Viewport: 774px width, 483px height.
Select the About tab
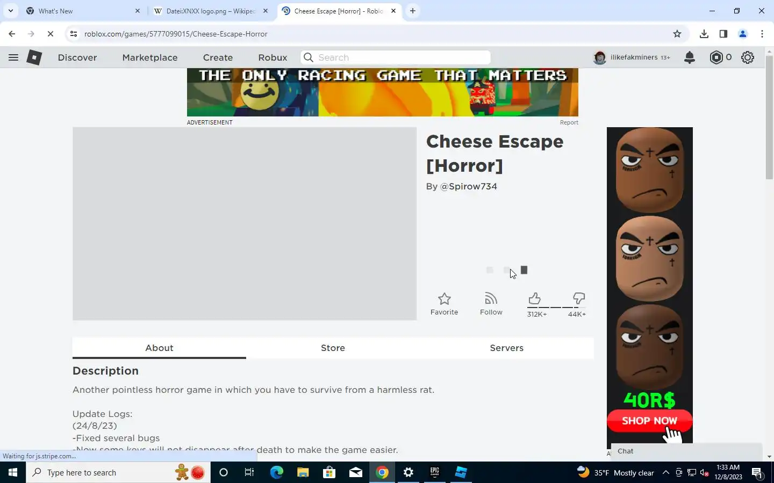click(159, 348)
